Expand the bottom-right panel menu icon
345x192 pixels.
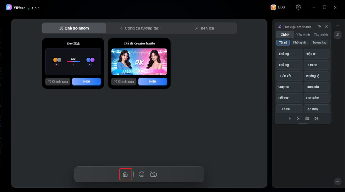(338, 181)
